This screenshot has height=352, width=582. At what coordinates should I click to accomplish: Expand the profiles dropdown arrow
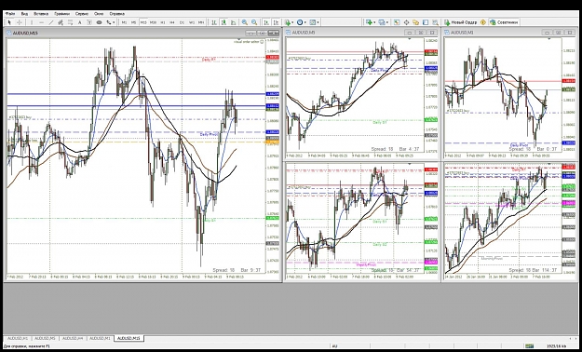pyautogui.click(x=387, y=22)
